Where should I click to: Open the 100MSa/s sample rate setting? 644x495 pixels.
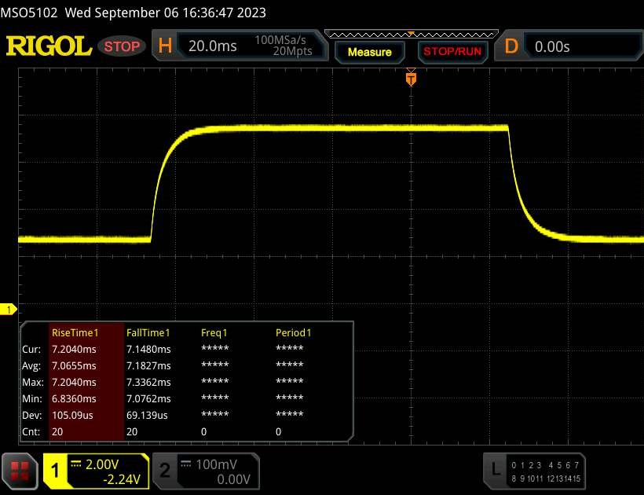(x=284, y=40)
